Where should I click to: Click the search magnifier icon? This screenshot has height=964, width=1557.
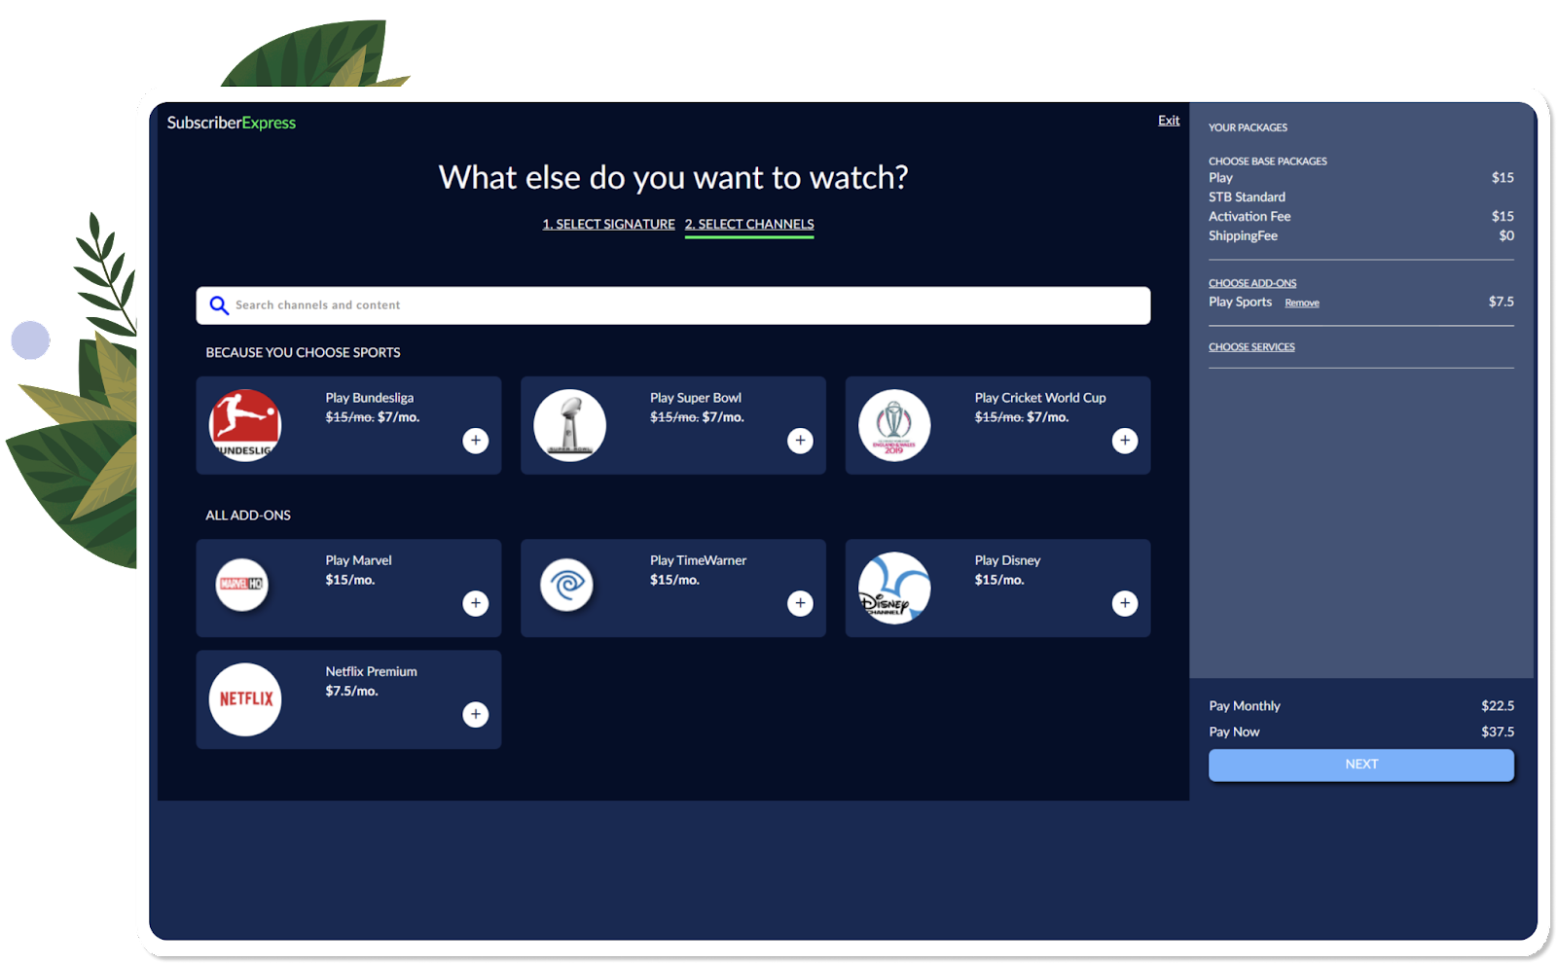pos(219,305)
